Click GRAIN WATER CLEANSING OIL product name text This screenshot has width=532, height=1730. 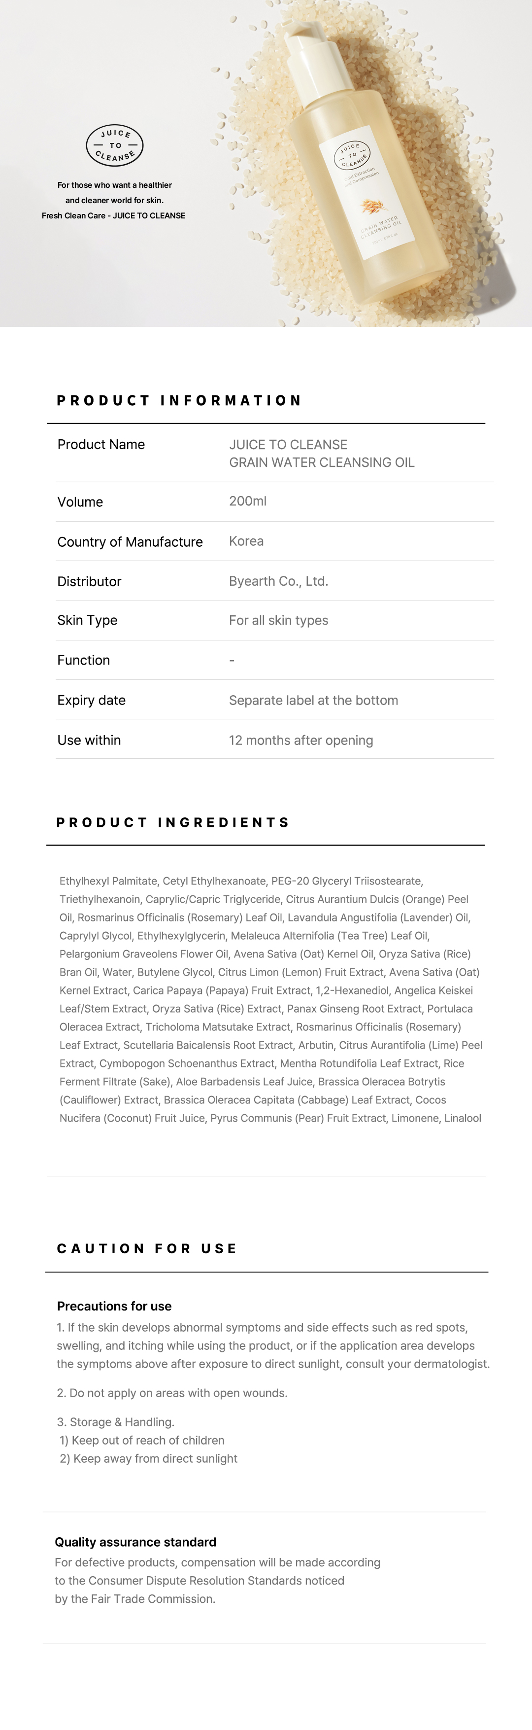tap(321, 462)
